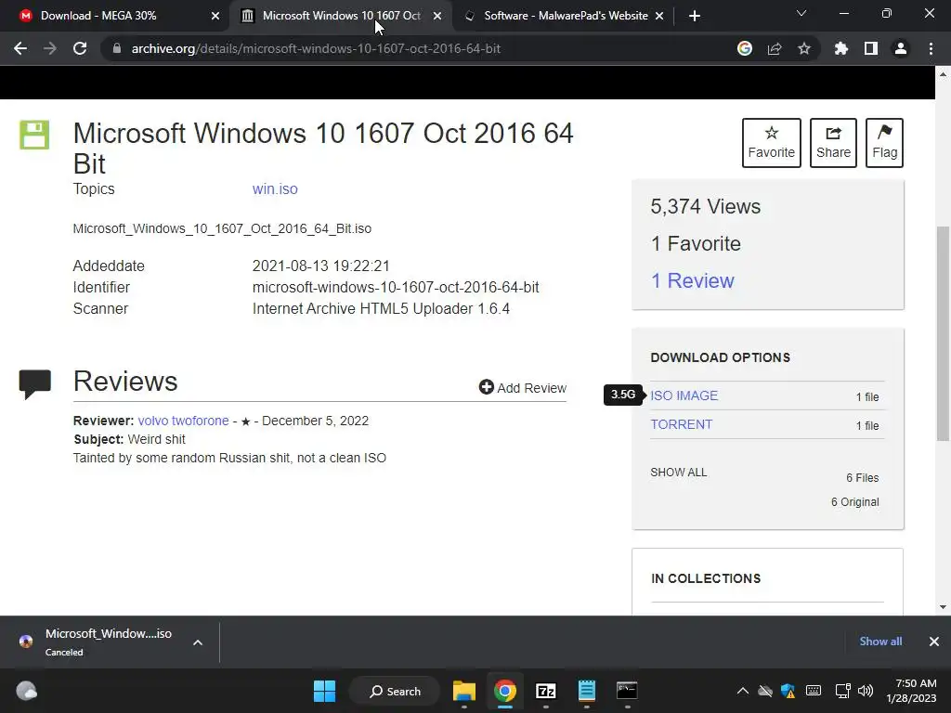The image size is (951, 713).
Task: Bookmark this page with the star icon
Action: coord(804,48)
